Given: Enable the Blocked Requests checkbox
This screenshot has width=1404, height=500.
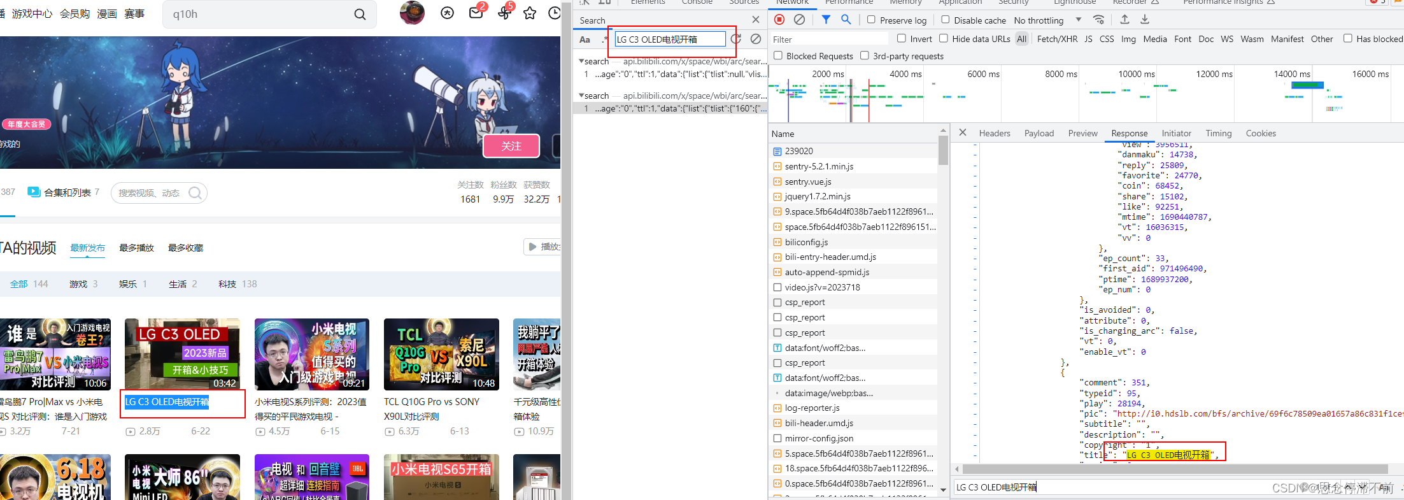Looking at the screenshot, I should [778, 55].
